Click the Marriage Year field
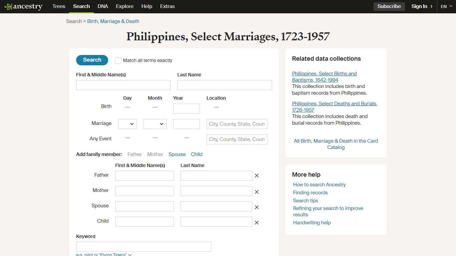 187,124
